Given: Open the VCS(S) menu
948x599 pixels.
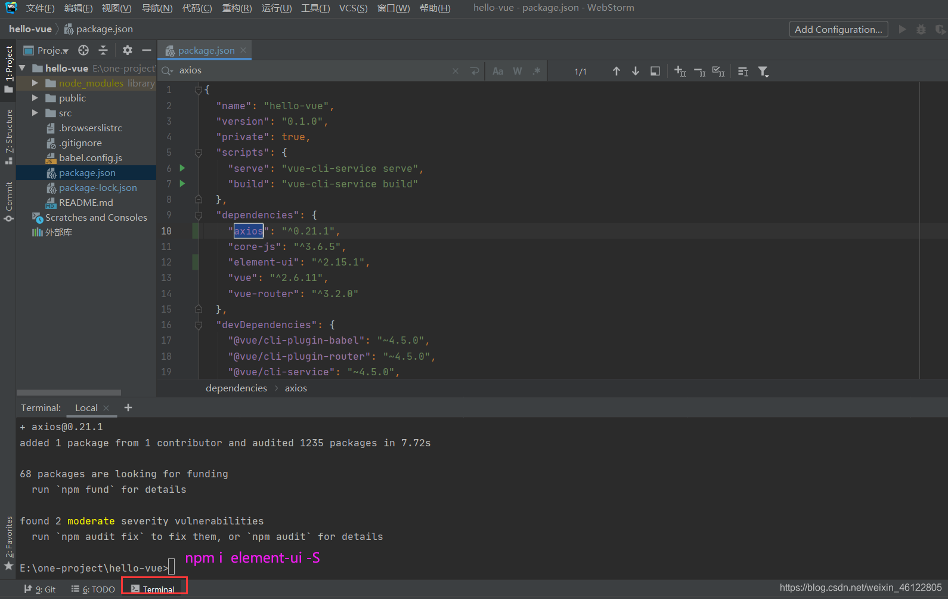Looking at the screenshot, I should pos(353,8).
